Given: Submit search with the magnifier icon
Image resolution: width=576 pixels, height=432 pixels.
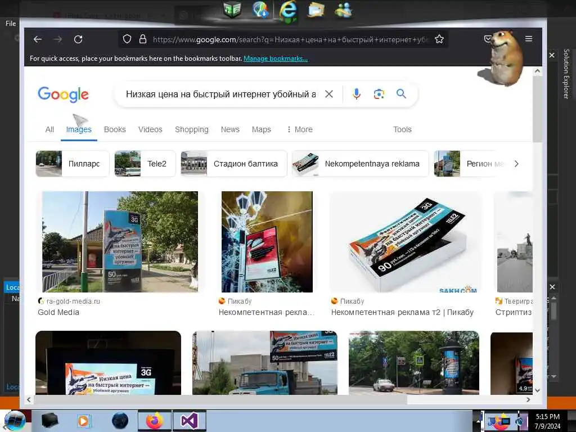Looking at the screenshot, I should 401,94.
